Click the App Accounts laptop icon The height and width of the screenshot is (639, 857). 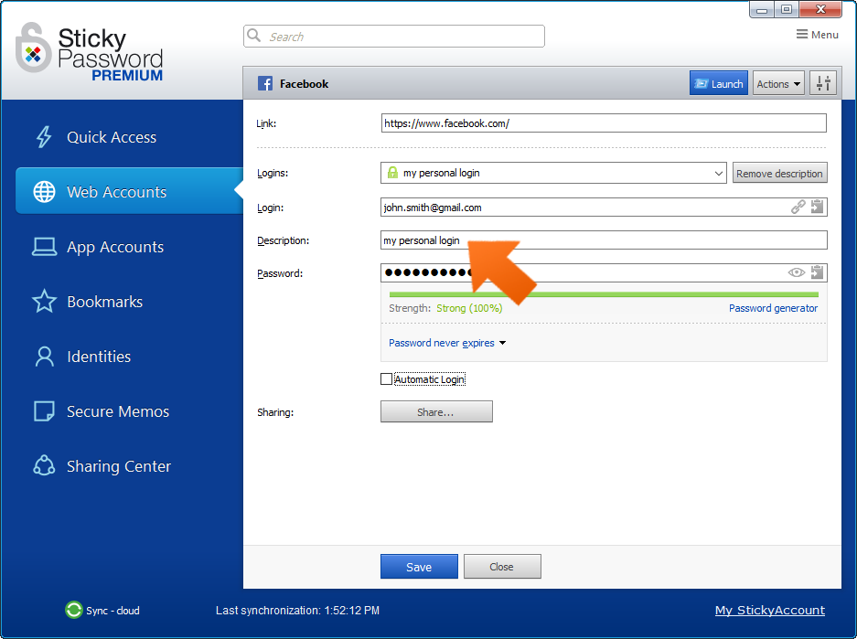tap(44, 247)
